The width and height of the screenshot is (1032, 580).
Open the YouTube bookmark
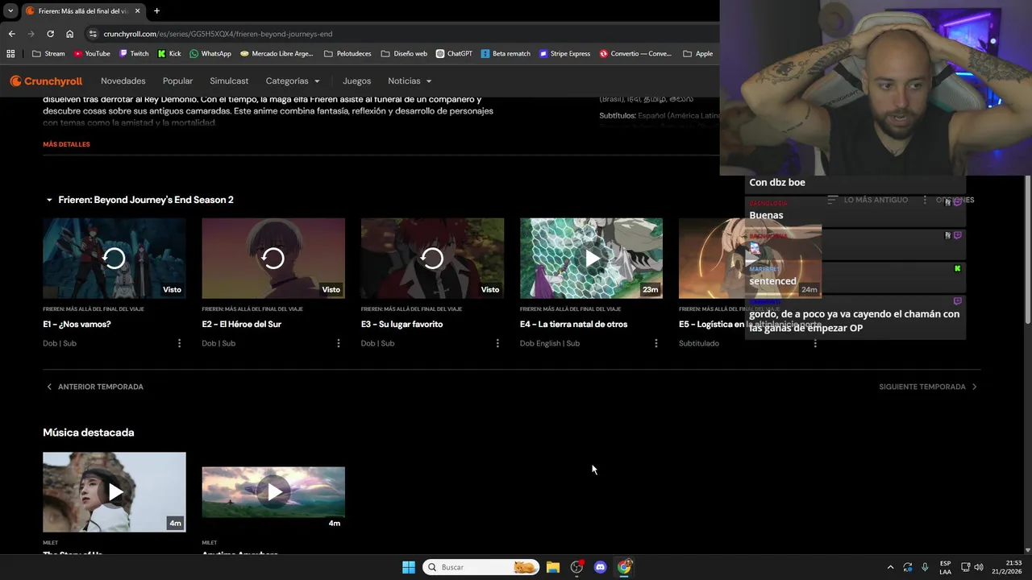click(x=92, y=54)
